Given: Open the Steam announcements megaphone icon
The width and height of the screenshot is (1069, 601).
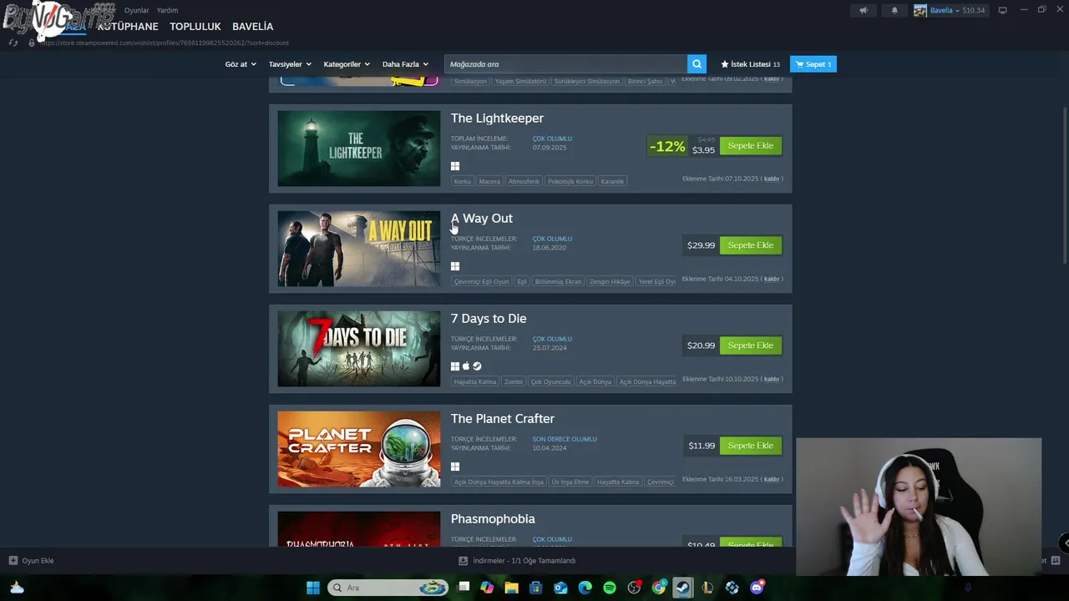Looking at the screenshot, I should [x=864, y=11].
